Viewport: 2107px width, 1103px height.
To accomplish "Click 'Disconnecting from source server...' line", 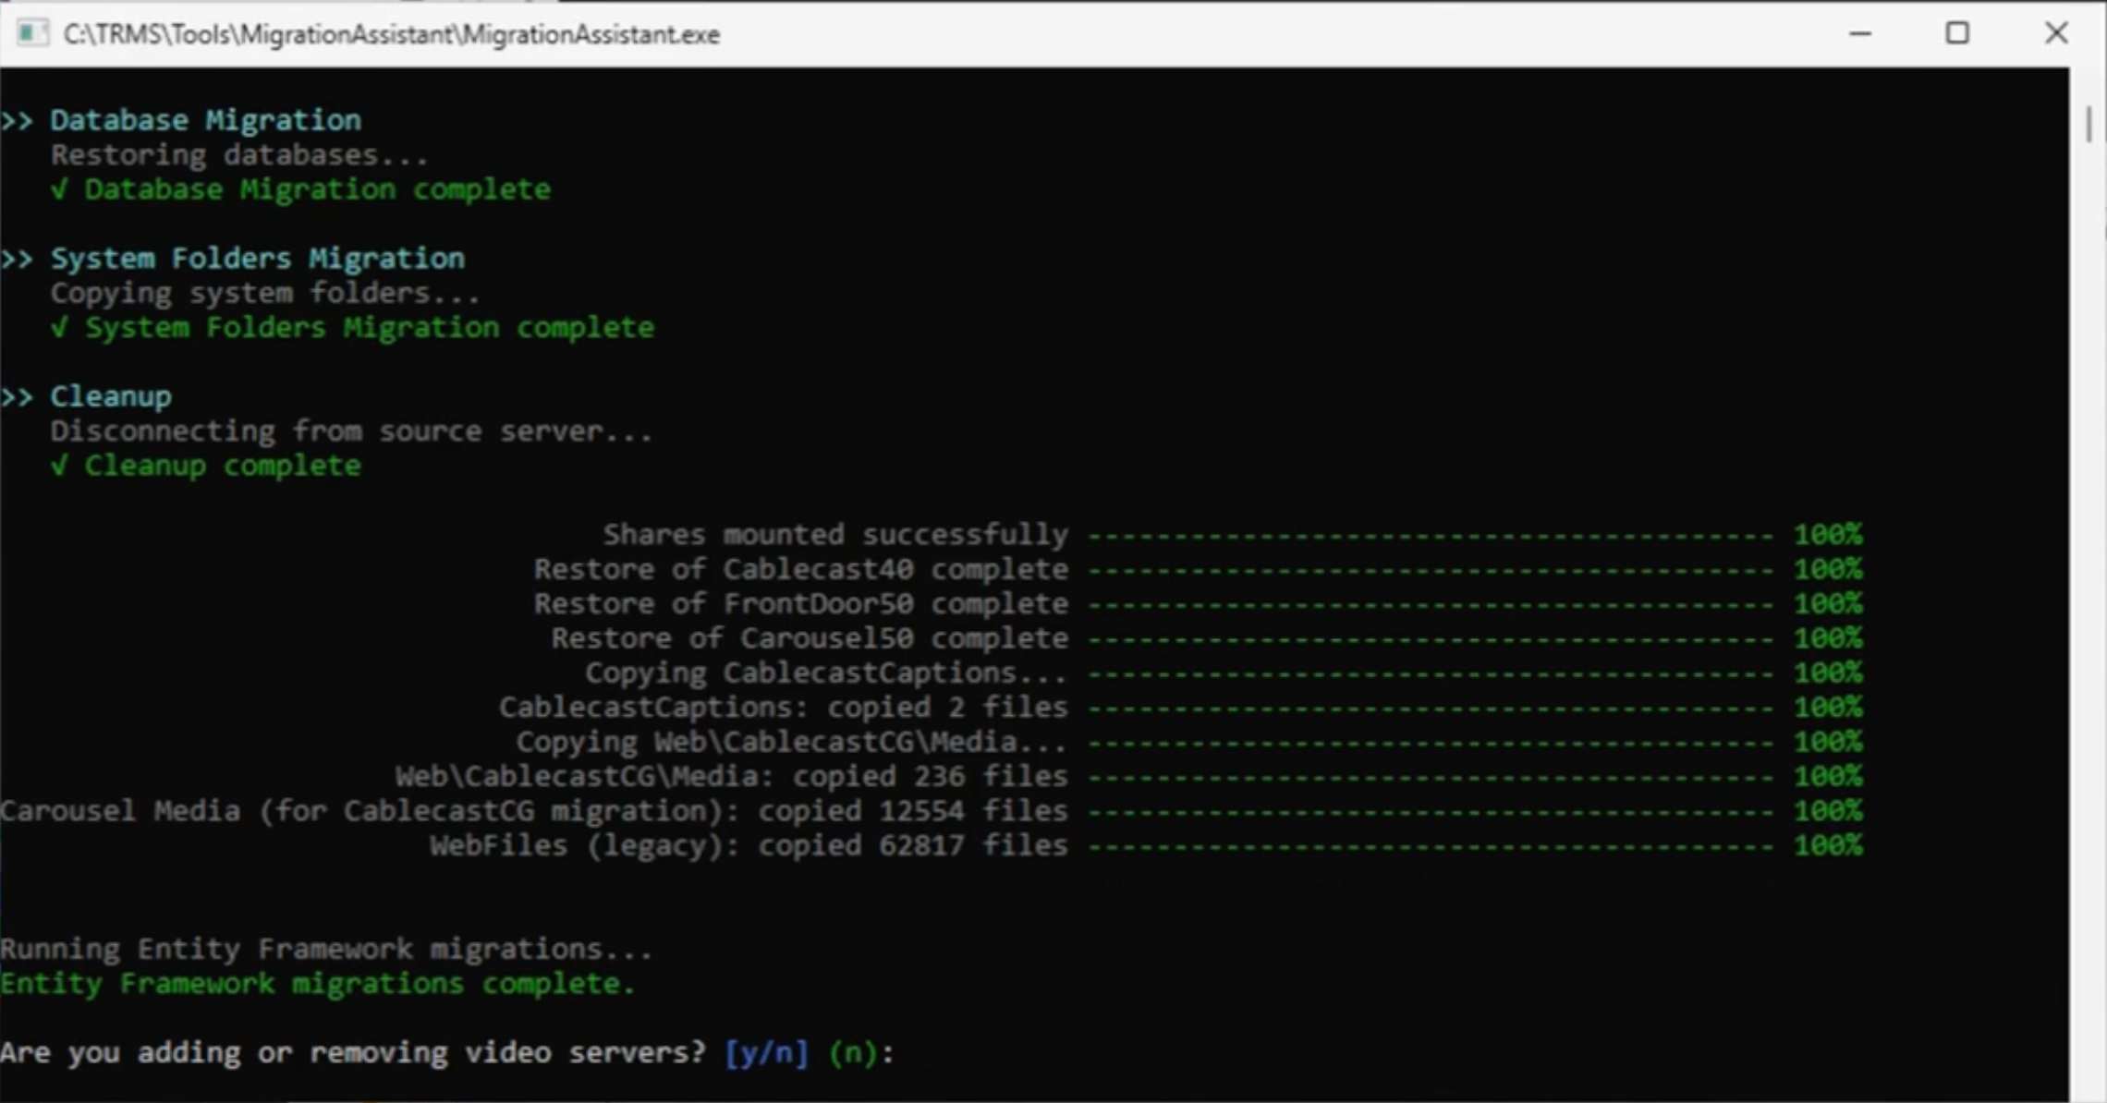I will [x=351, y=430].
